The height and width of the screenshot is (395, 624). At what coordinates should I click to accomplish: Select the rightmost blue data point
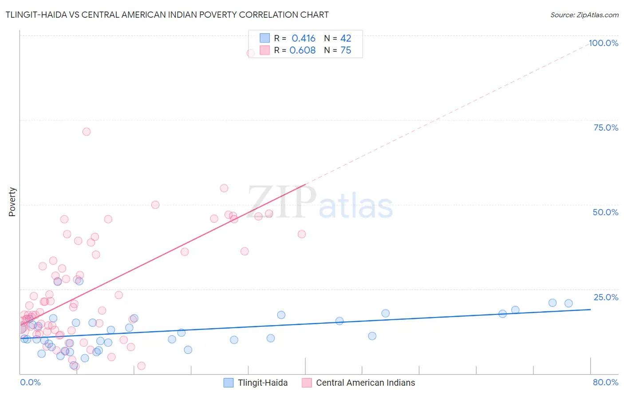pyautogui.click(x=569, y=303)
